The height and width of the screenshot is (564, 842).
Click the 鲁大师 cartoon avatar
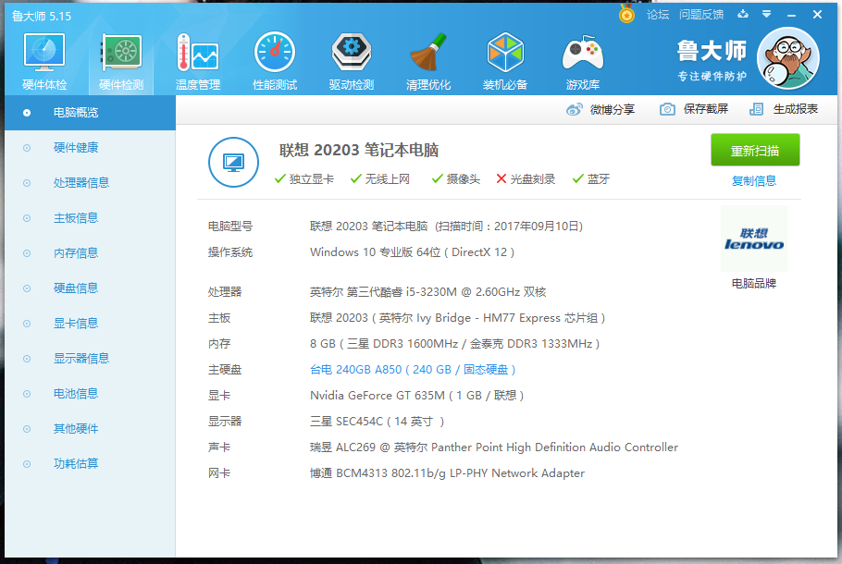[x=787, y=58]
